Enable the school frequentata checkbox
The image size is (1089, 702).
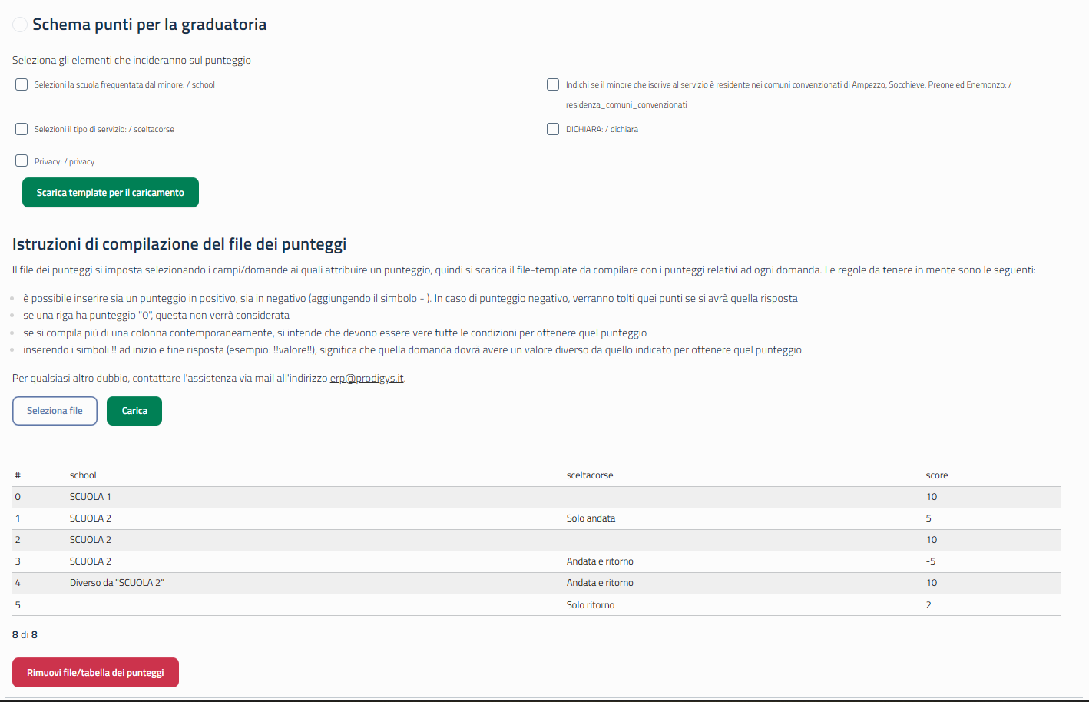(22, 84)
